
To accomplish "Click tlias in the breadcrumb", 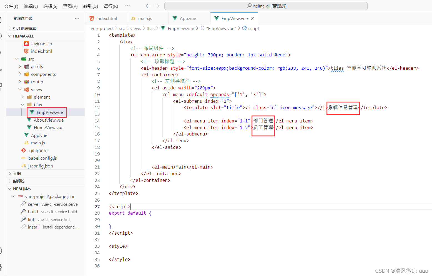I will [150, 28].
